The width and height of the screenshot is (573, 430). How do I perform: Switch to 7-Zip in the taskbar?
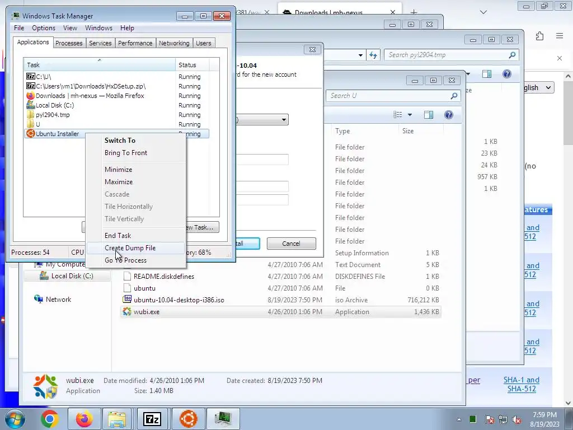click(x=152, y=419)
